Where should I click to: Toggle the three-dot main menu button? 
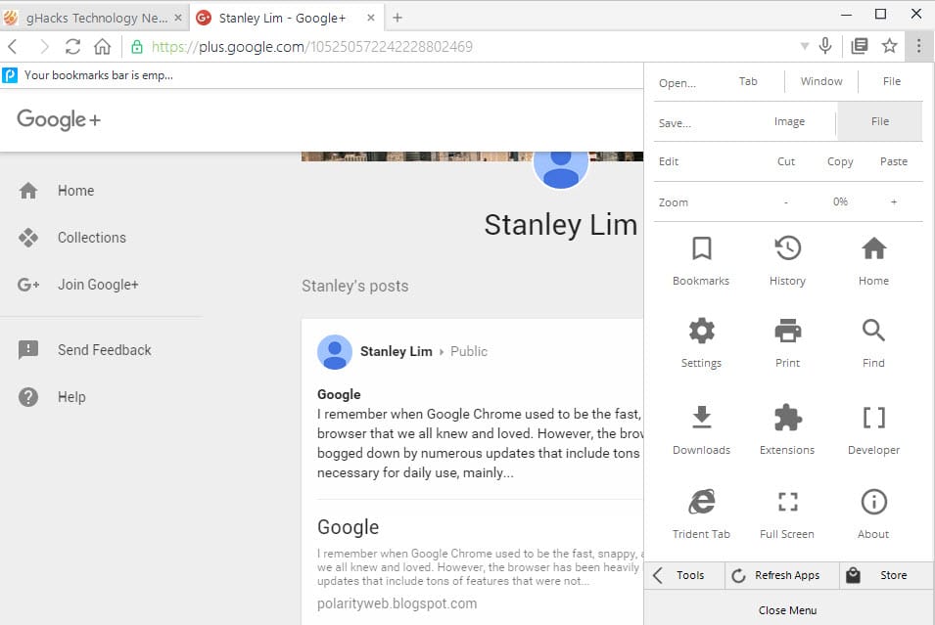point(919,46)
